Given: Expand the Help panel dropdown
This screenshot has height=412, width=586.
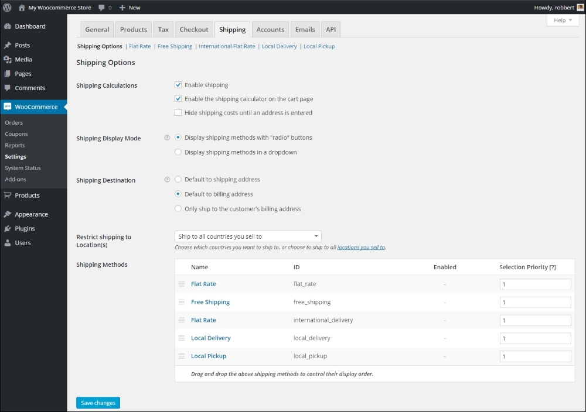Looking at the screenshot, I should [x=563, y=20].
